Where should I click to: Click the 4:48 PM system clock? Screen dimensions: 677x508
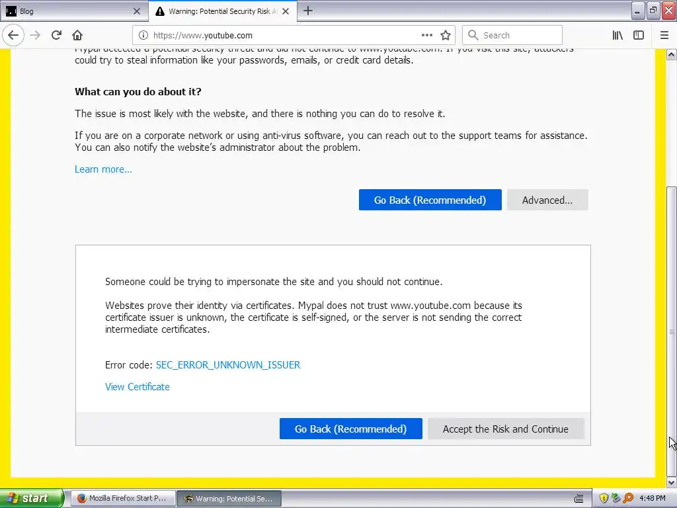[653, 498]
